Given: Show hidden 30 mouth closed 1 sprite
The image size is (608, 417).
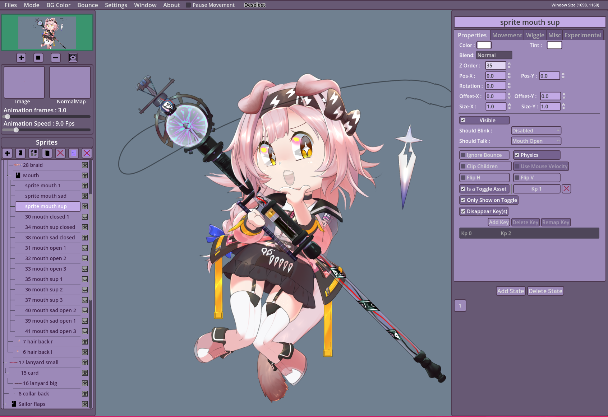Looking at the screenshot, I should pyautogui.click(x=85, y=217).
